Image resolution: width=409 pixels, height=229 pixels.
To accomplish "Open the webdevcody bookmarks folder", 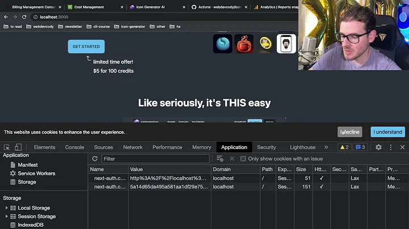I will (40, 27).
